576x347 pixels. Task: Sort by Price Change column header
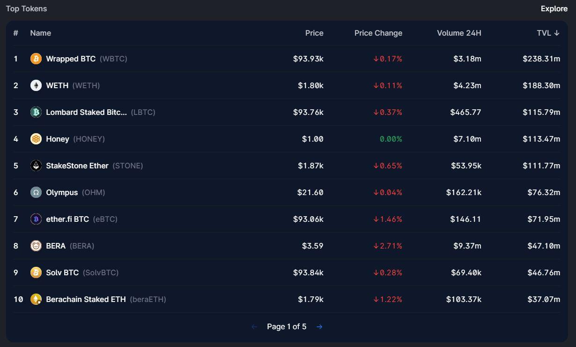(378, 33)
